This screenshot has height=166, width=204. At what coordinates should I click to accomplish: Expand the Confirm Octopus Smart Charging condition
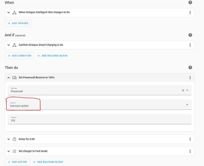(9, 45)
